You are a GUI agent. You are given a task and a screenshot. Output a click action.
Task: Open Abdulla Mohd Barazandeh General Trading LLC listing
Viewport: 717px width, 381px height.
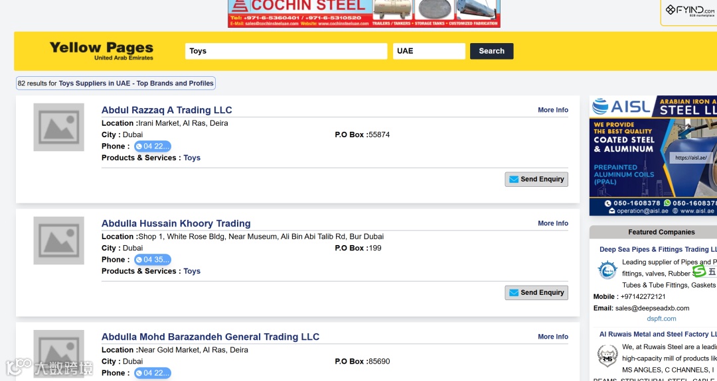(210, 337)
